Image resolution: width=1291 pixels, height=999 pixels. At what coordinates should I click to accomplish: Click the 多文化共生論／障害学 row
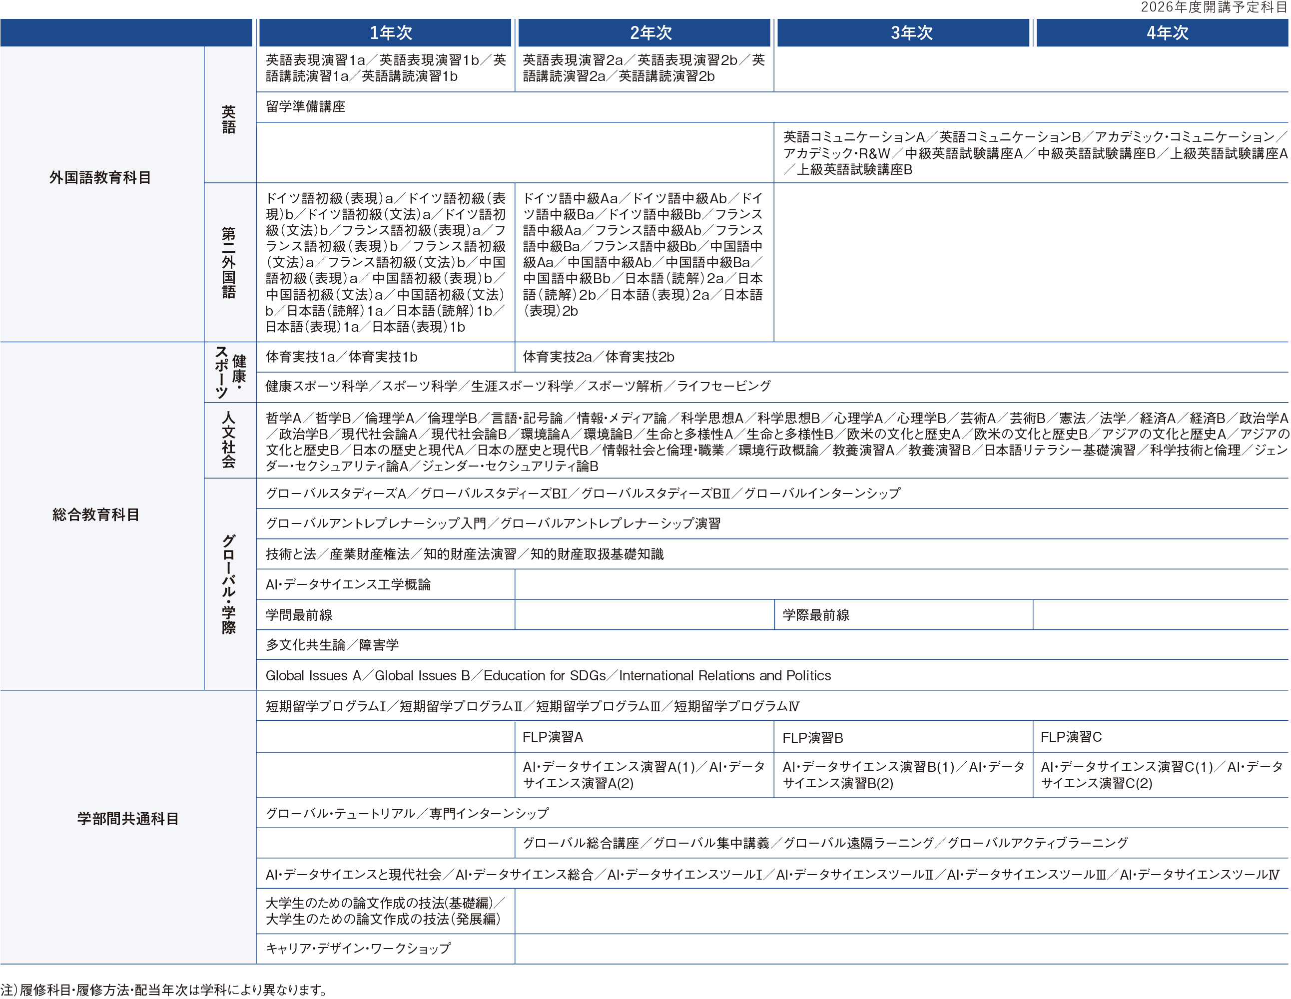click(772, 645)
